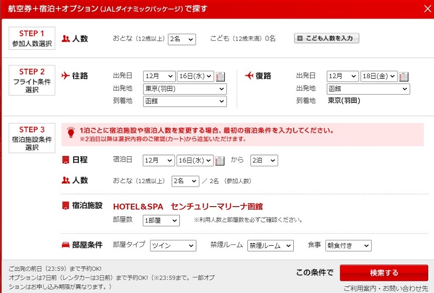This screenshot has height=293, width=434.
Task: Click the bed icon beside 部屋条件
Action: 65,245
